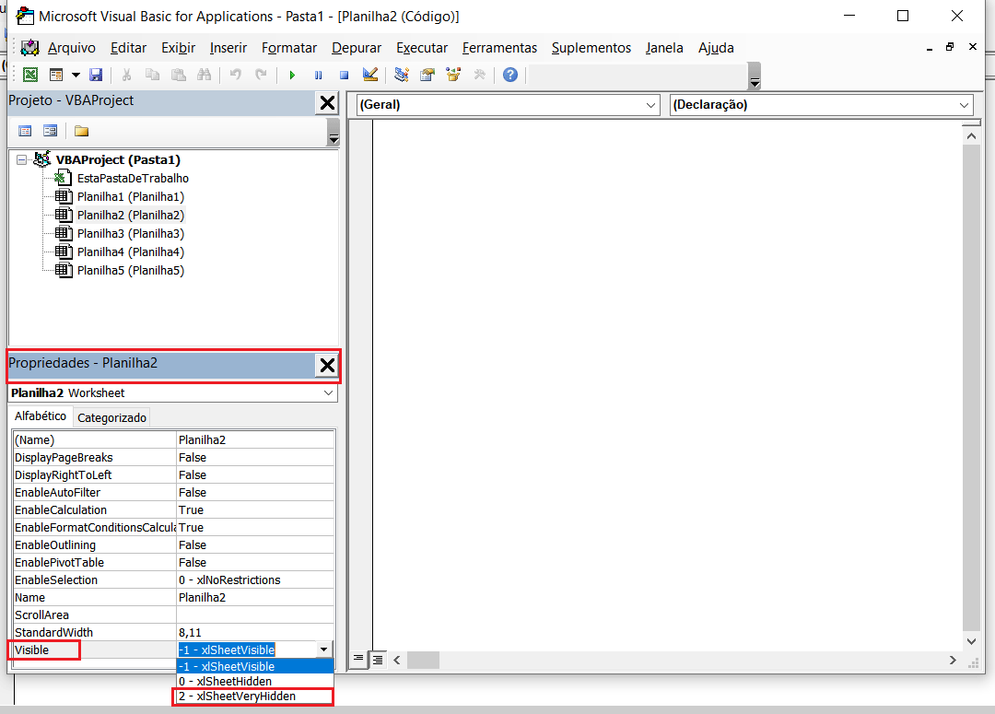Click the Reset (stop) square icon
Viewport: 995px width, 714px height.
click(344, 75)
